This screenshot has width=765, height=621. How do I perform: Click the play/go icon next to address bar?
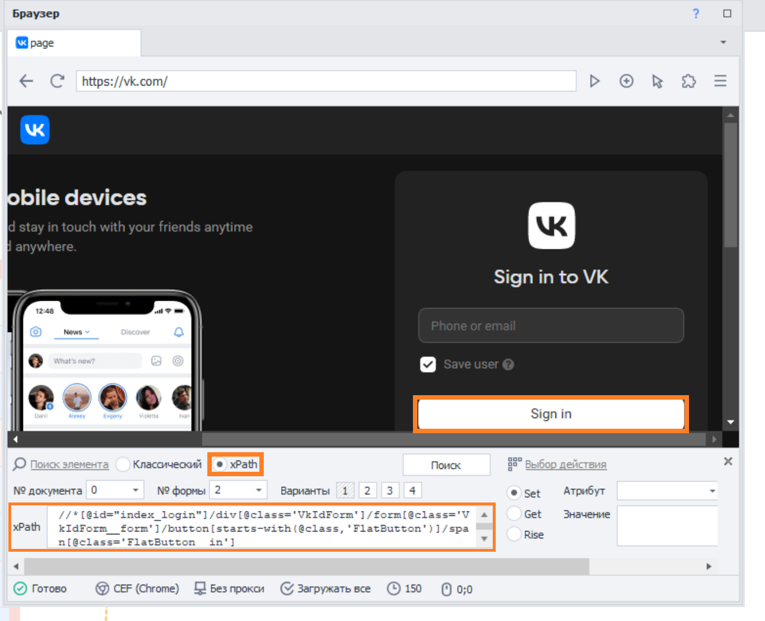pos(595,81)
